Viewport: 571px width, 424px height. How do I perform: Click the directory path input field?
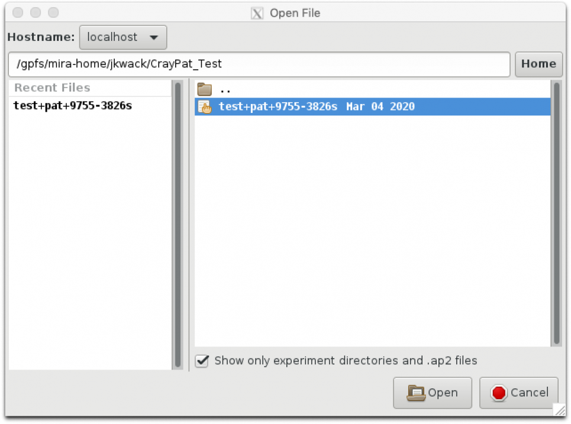(259, 64)
